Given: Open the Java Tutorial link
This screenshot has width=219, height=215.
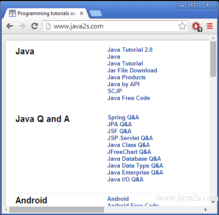Looking at the screenshot, I should (x=125, y=63).
